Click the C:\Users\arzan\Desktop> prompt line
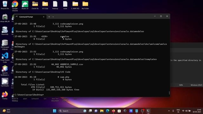The width and height of the screenshot is (203, 114). pos(29,95)
